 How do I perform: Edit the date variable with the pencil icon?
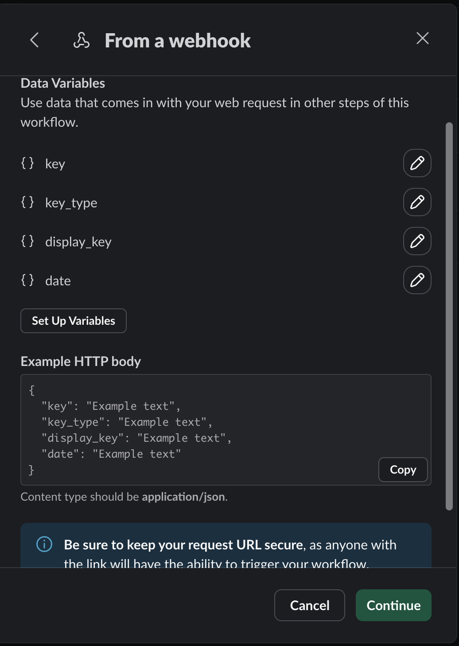[417, 280]
